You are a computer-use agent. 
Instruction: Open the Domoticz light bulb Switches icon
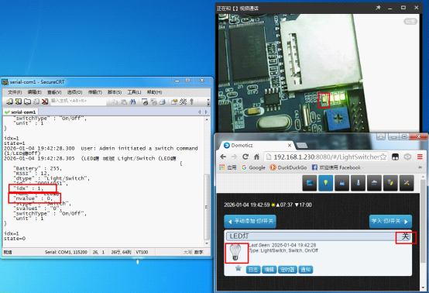325,183
